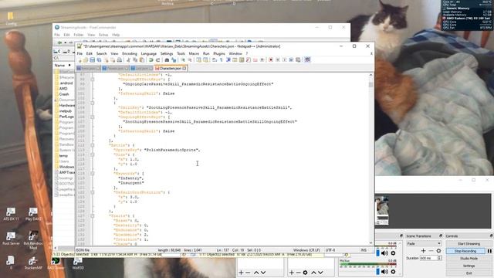494x278 pixels.
Task: Click the Cut scissors icon in Notepad++
Action: click(128, 60)
